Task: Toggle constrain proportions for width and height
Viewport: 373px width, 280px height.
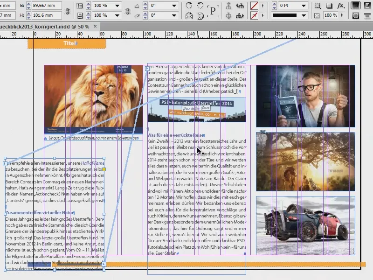Action: (67, 10)
